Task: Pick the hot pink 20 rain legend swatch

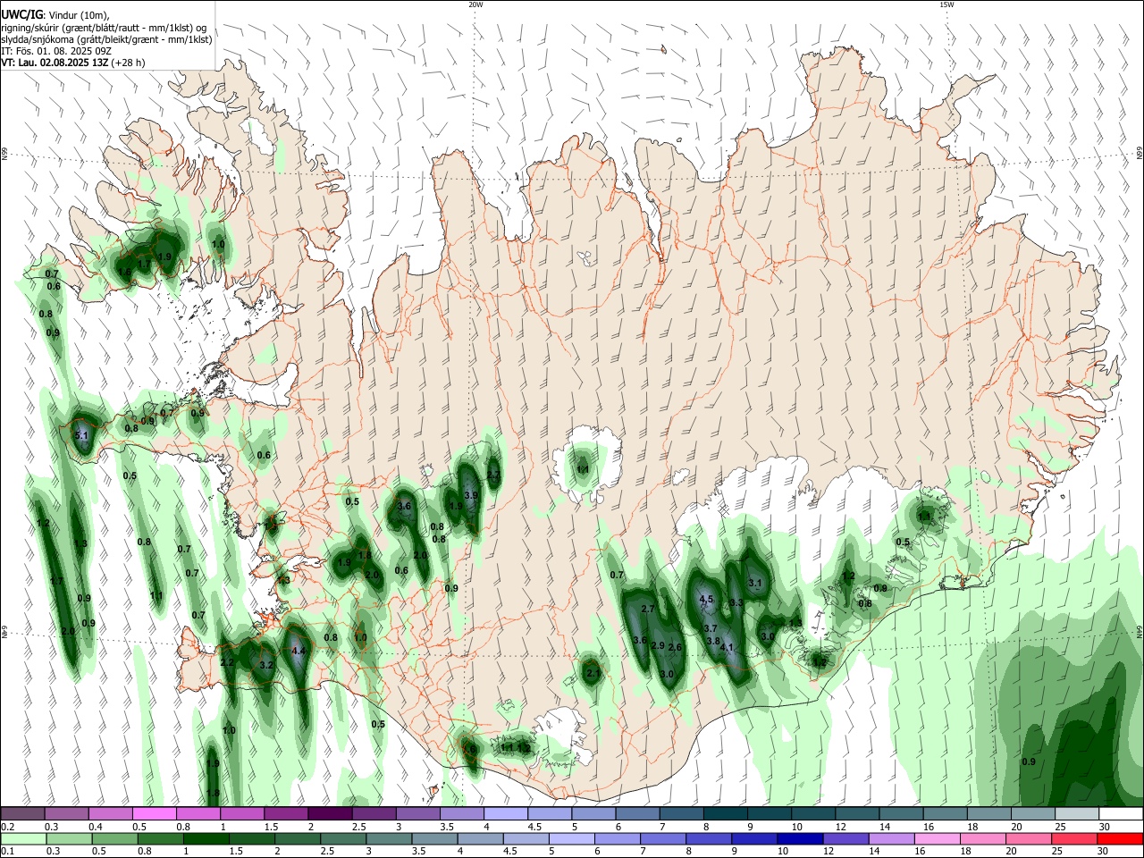Action: click(x=1029, y=838)
